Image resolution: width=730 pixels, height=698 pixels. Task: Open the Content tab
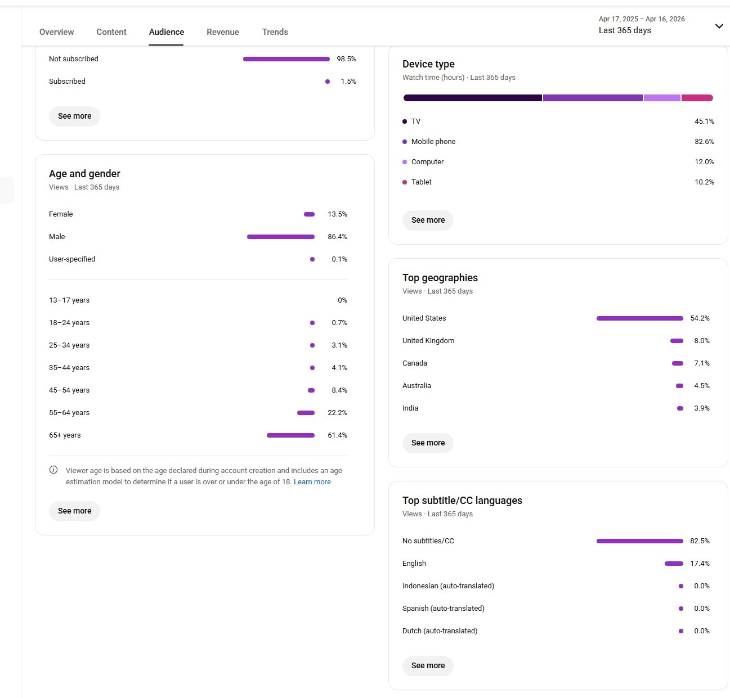[111, 32]
